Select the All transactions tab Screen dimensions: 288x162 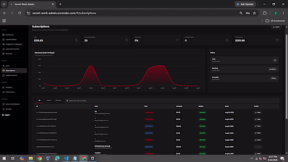39,100
